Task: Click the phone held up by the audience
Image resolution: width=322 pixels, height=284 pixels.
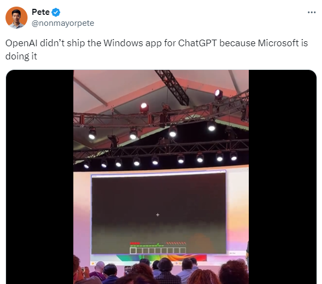Action: pos(128,270)
